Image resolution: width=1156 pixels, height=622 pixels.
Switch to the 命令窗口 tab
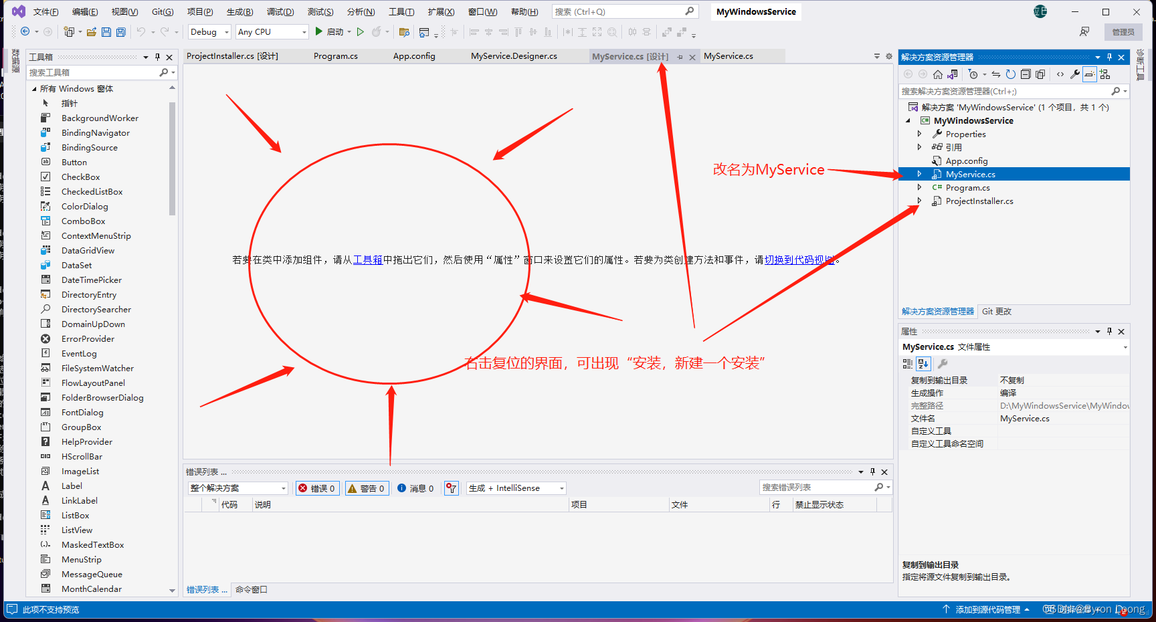[252, 589]
